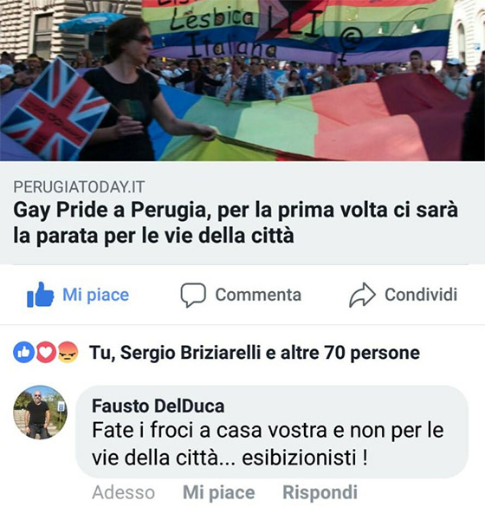Reply to the comment via Rispondi
The width and height of the screenshot is (485, 520).
tap(320, 492)
